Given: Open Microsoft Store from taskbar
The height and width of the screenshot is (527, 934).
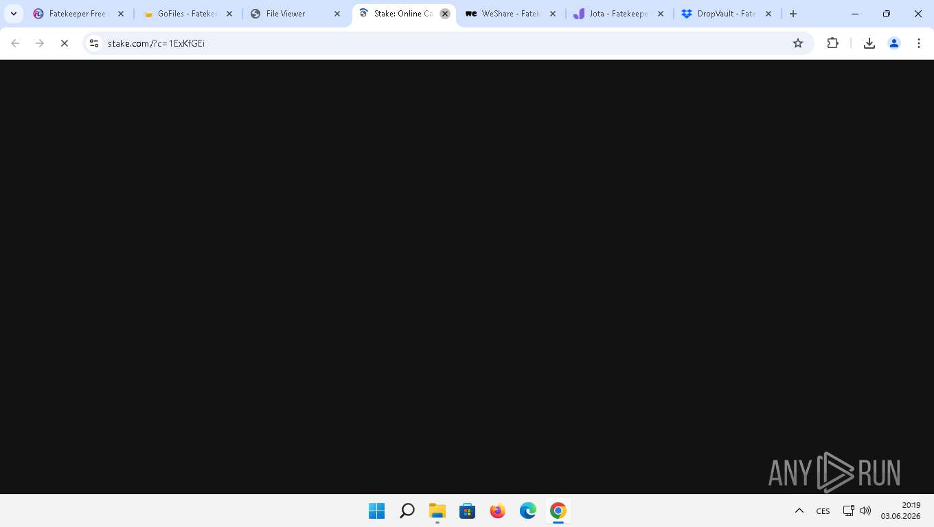Looking at the screenshot, I should [x=468, y=511].
